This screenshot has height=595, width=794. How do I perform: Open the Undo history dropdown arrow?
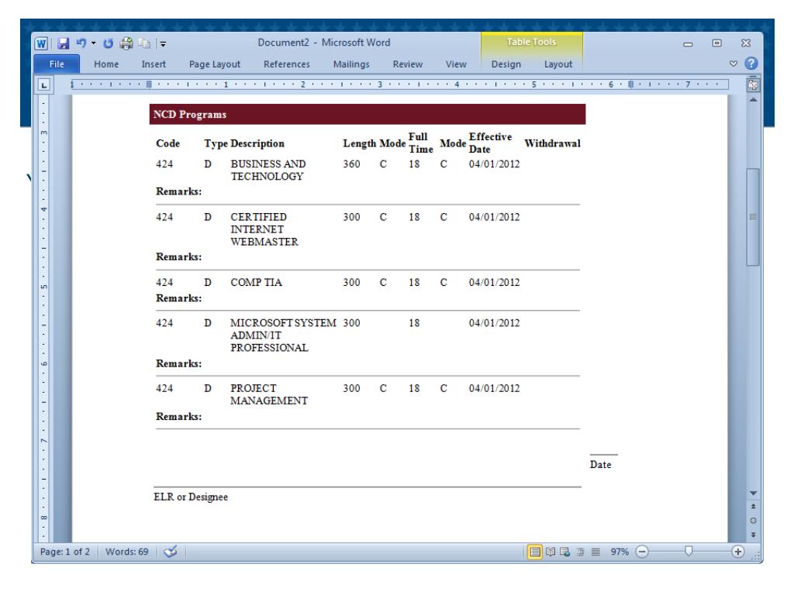click(x=94, y=43)
